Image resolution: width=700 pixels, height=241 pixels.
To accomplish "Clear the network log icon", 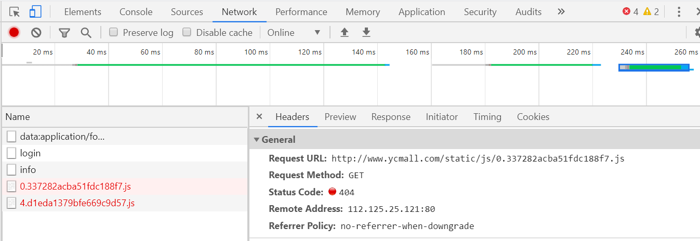I will coord(36,33).
